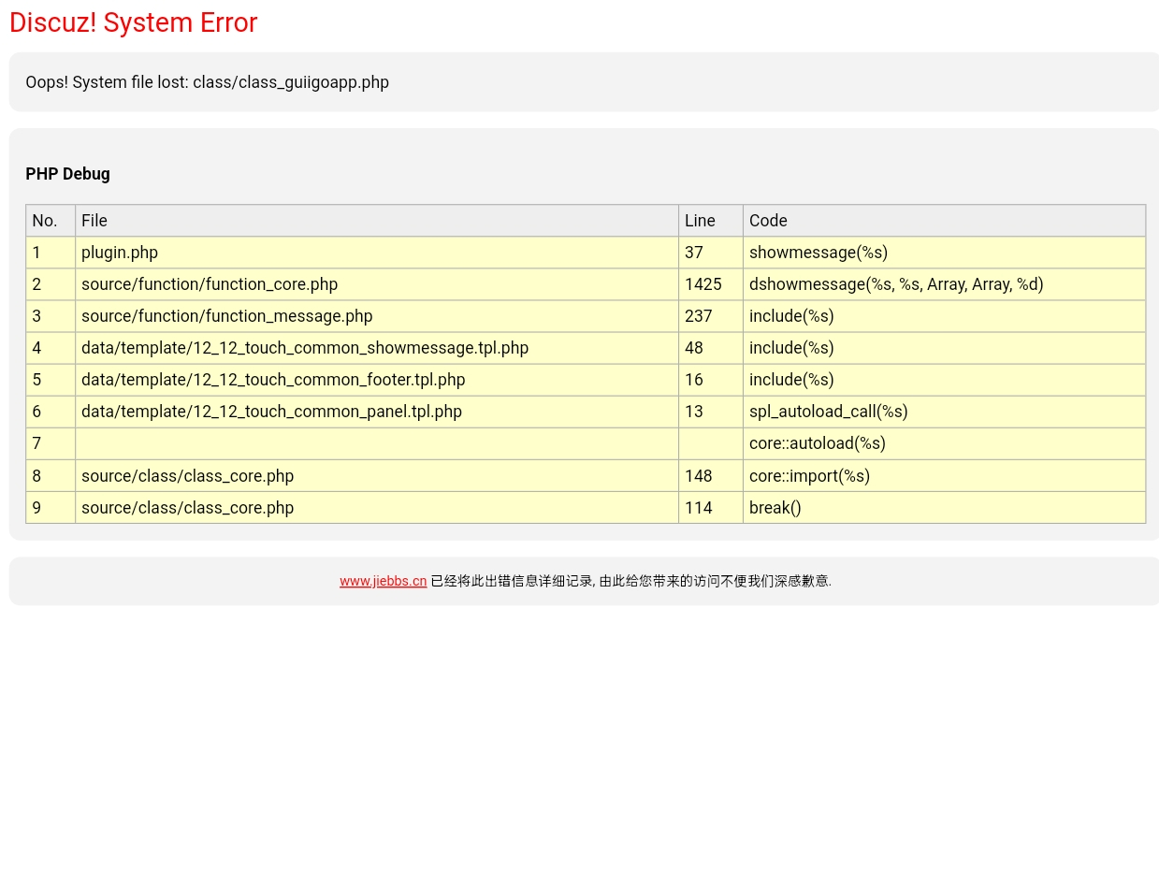Click the spl_autoload_call(%s) code cell
The height and width of the screenshot is (869, 1159).
pyautogui.click(x=828, y=412)
